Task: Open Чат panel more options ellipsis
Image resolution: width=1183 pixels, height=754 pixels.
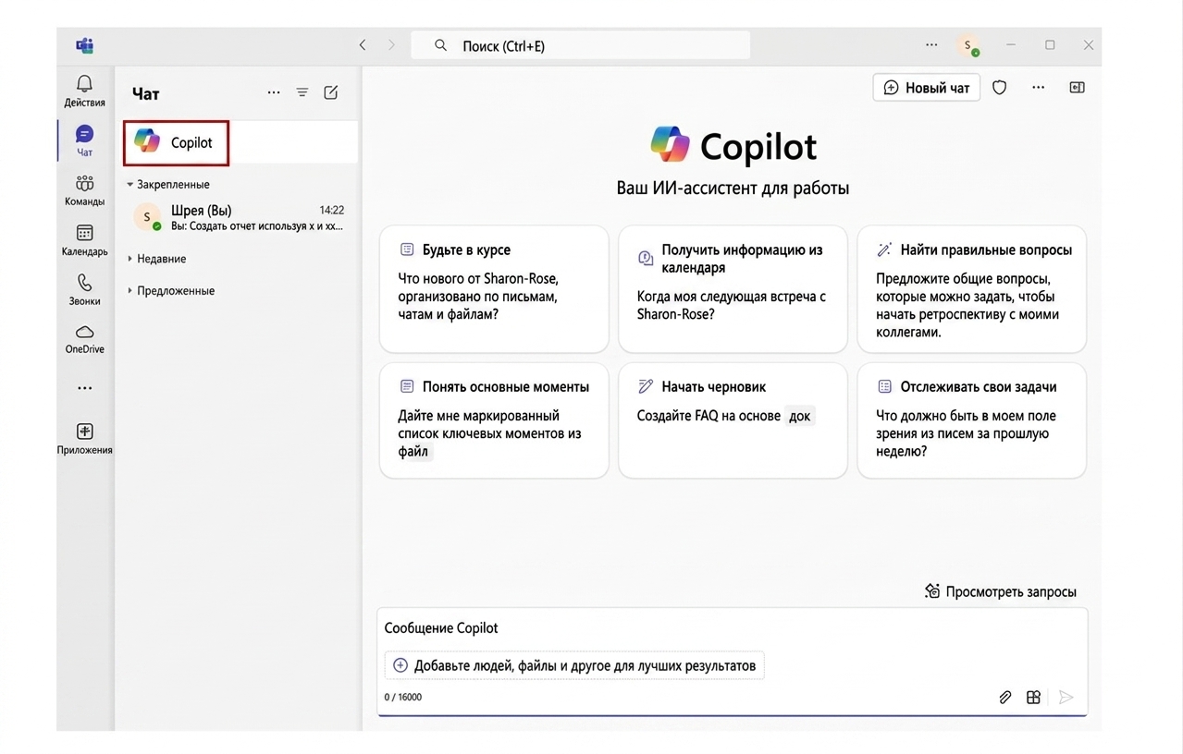Action: [274, 92]
